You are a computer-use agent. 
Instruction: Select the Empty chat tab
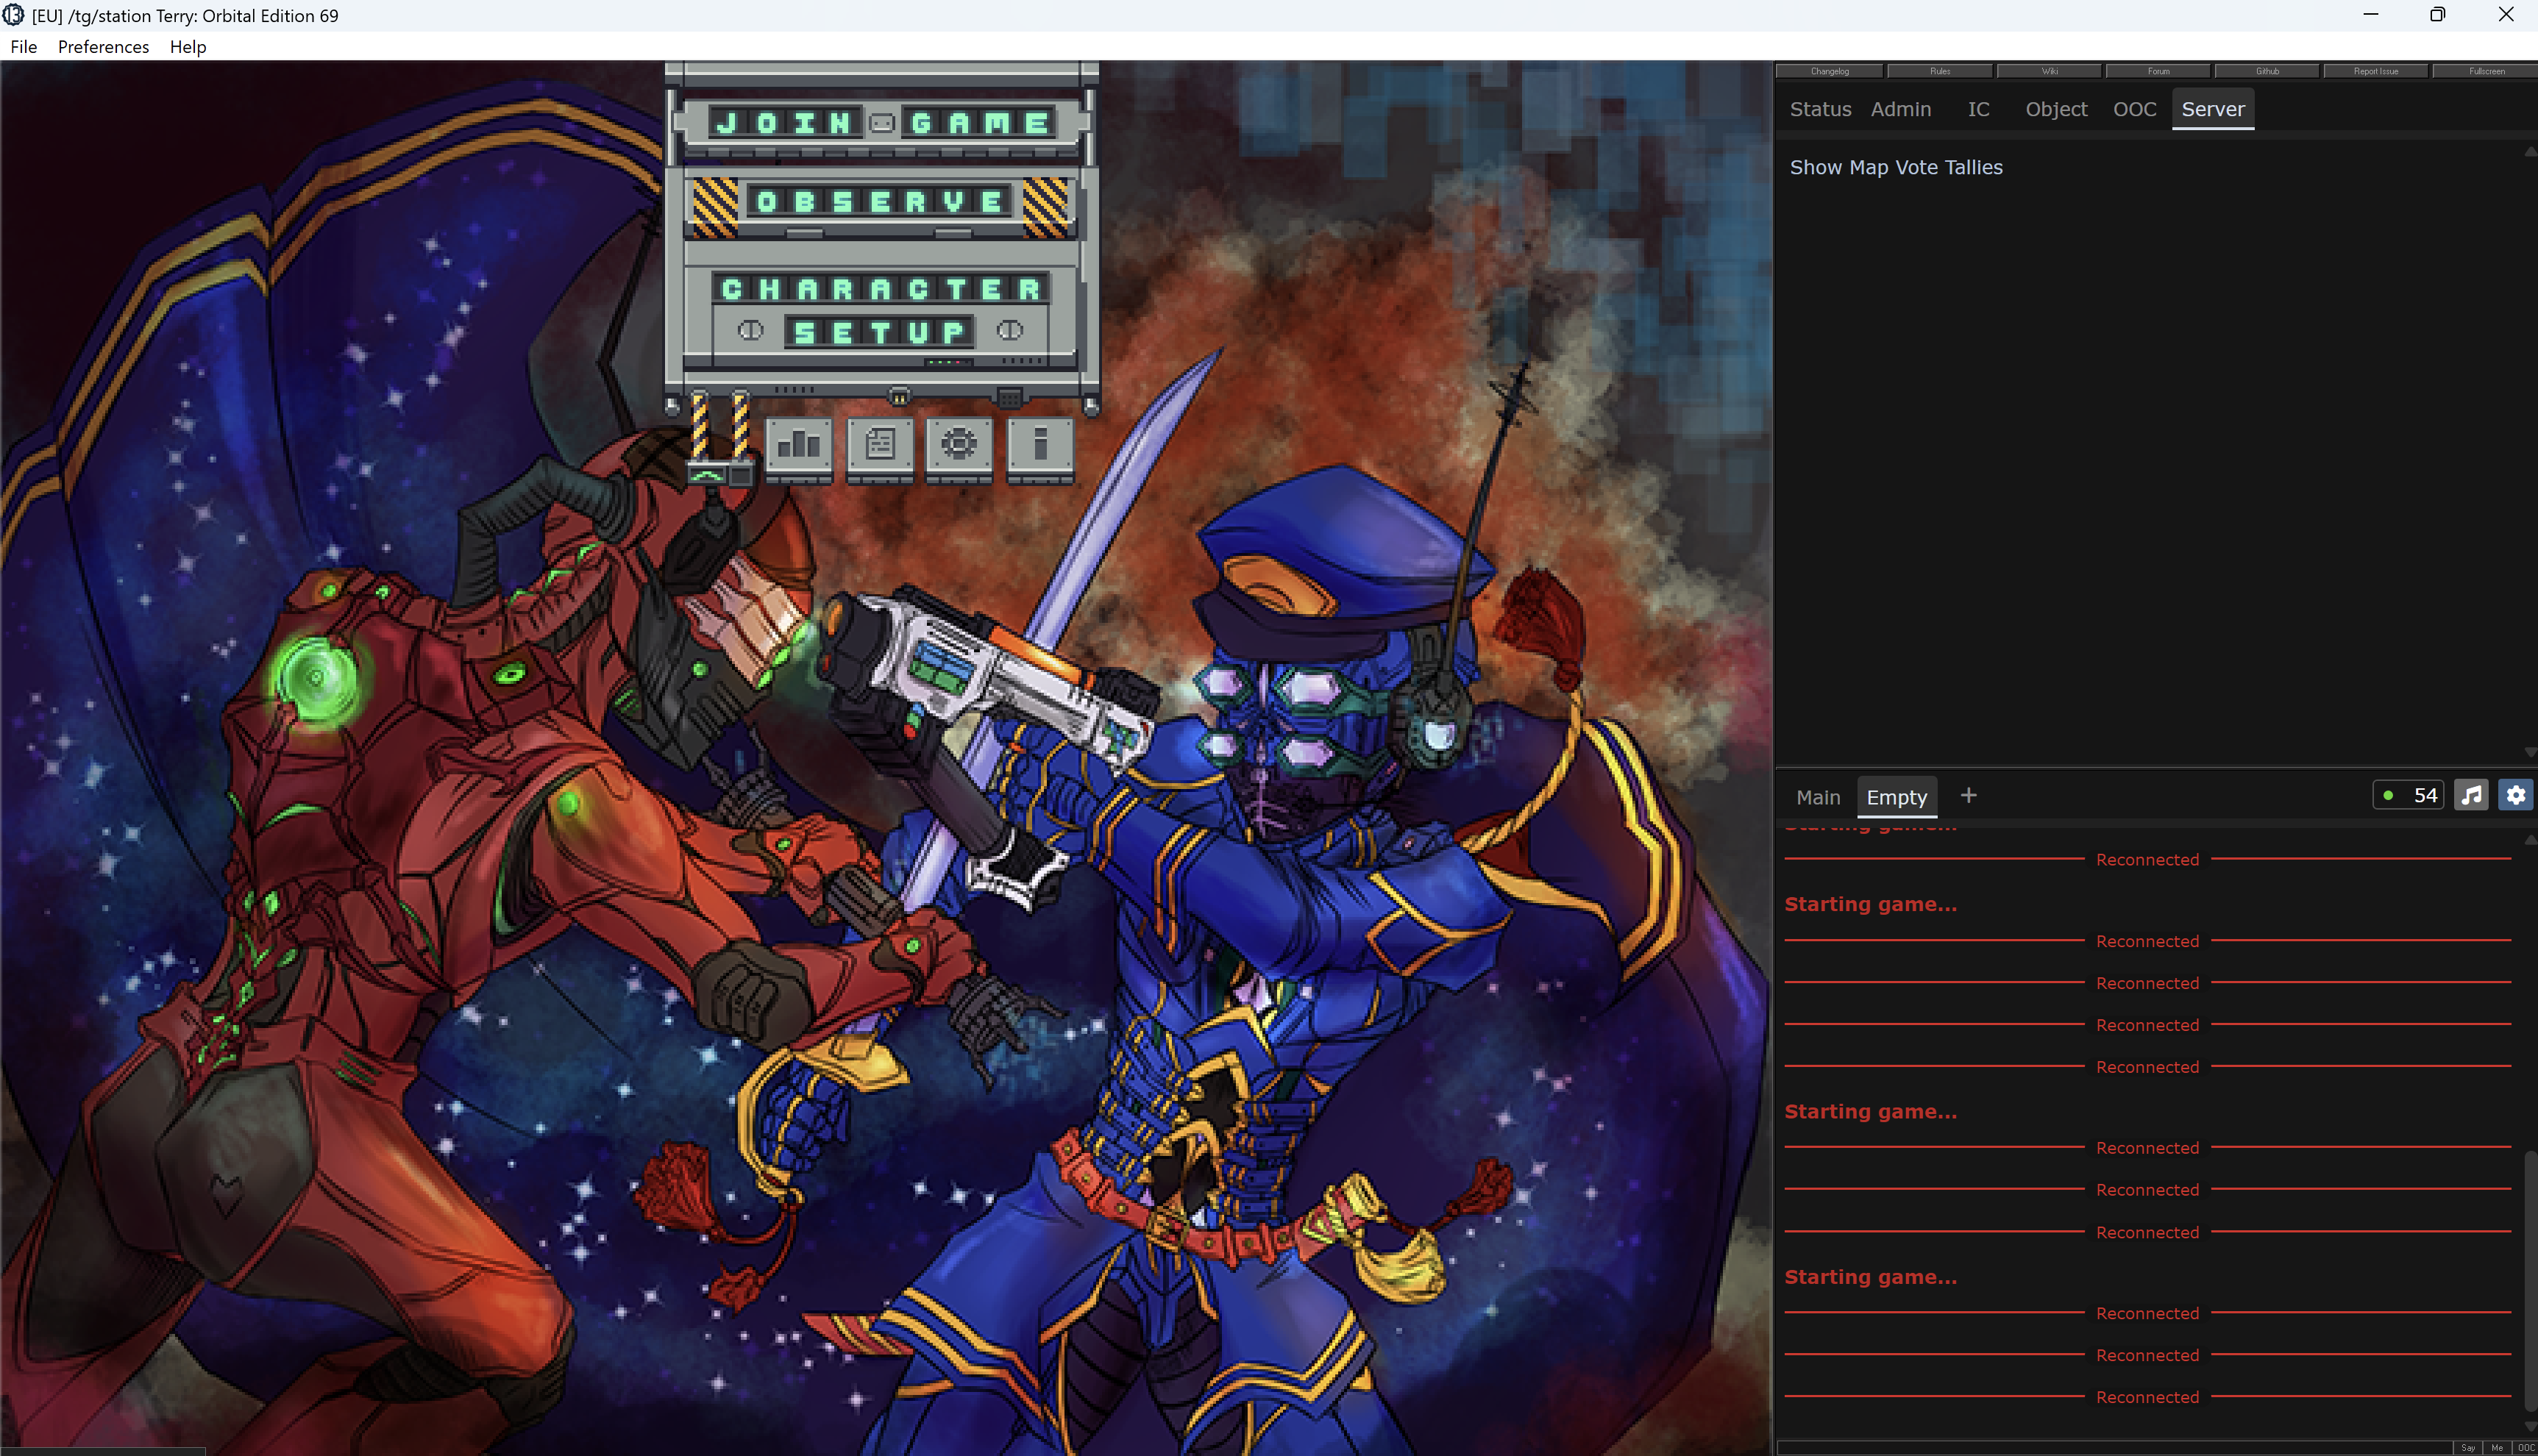(1896, 797)
